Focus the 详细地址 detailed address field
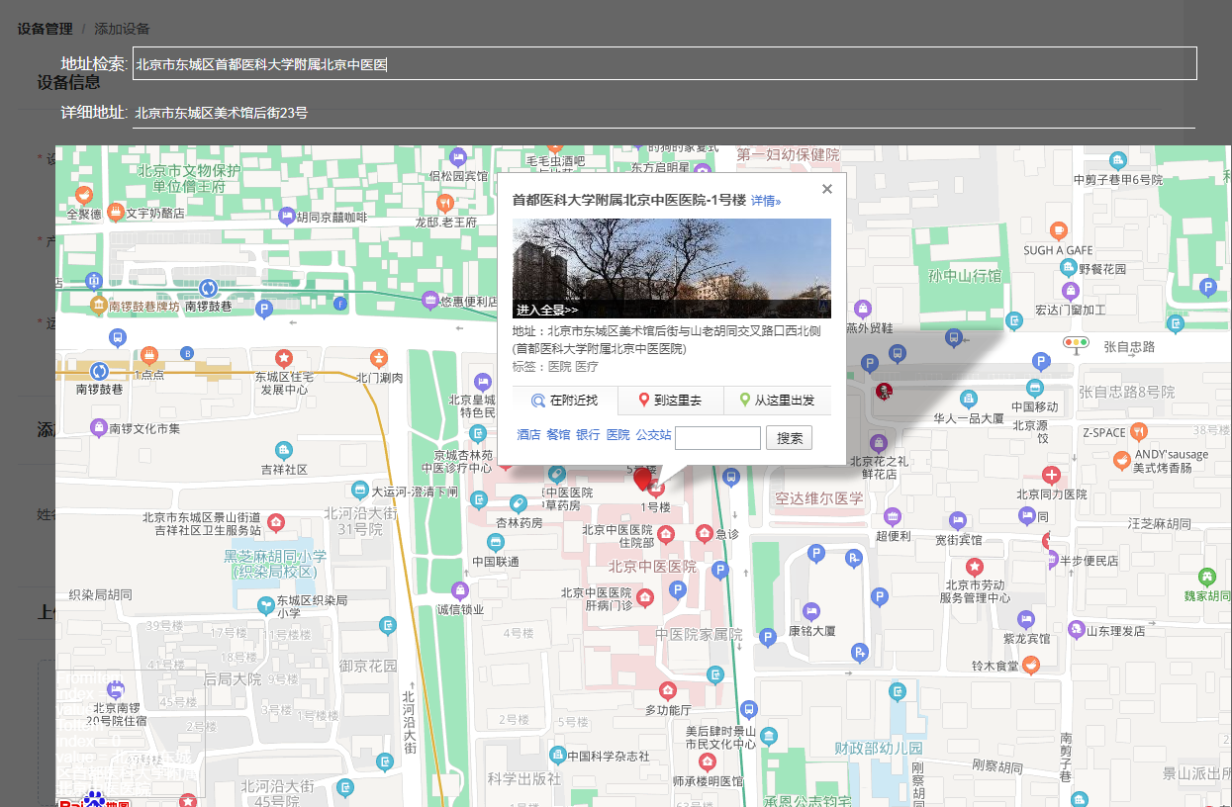This screenshot has width=1232, height=807. [664, 113]
